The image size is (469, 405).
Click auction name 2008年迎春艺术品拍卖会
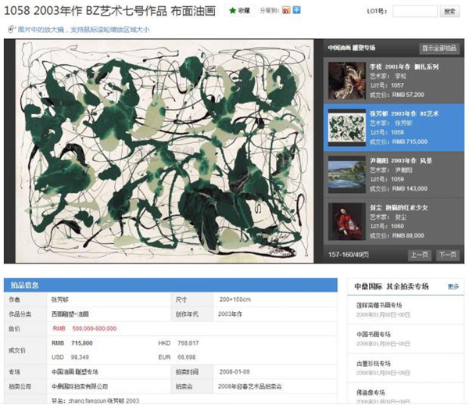pos(250,386)
